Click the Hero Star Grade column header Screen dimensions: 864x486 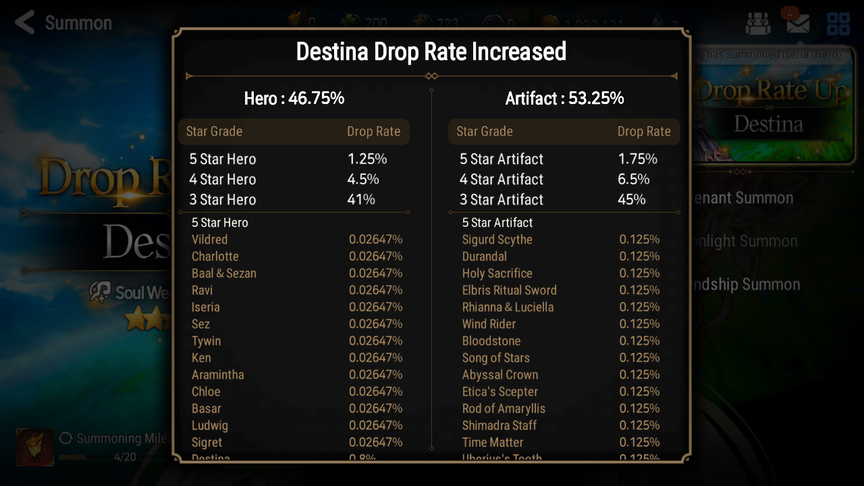point(214,132)
